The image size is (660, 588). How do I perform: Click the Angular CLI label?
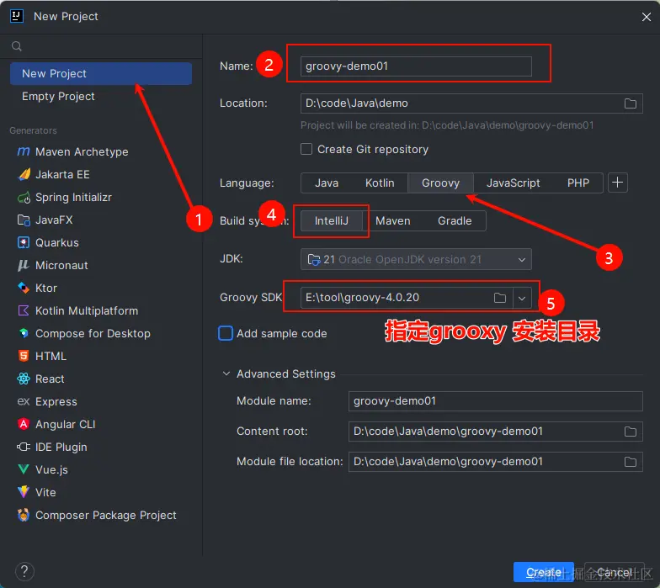point(66,424)
